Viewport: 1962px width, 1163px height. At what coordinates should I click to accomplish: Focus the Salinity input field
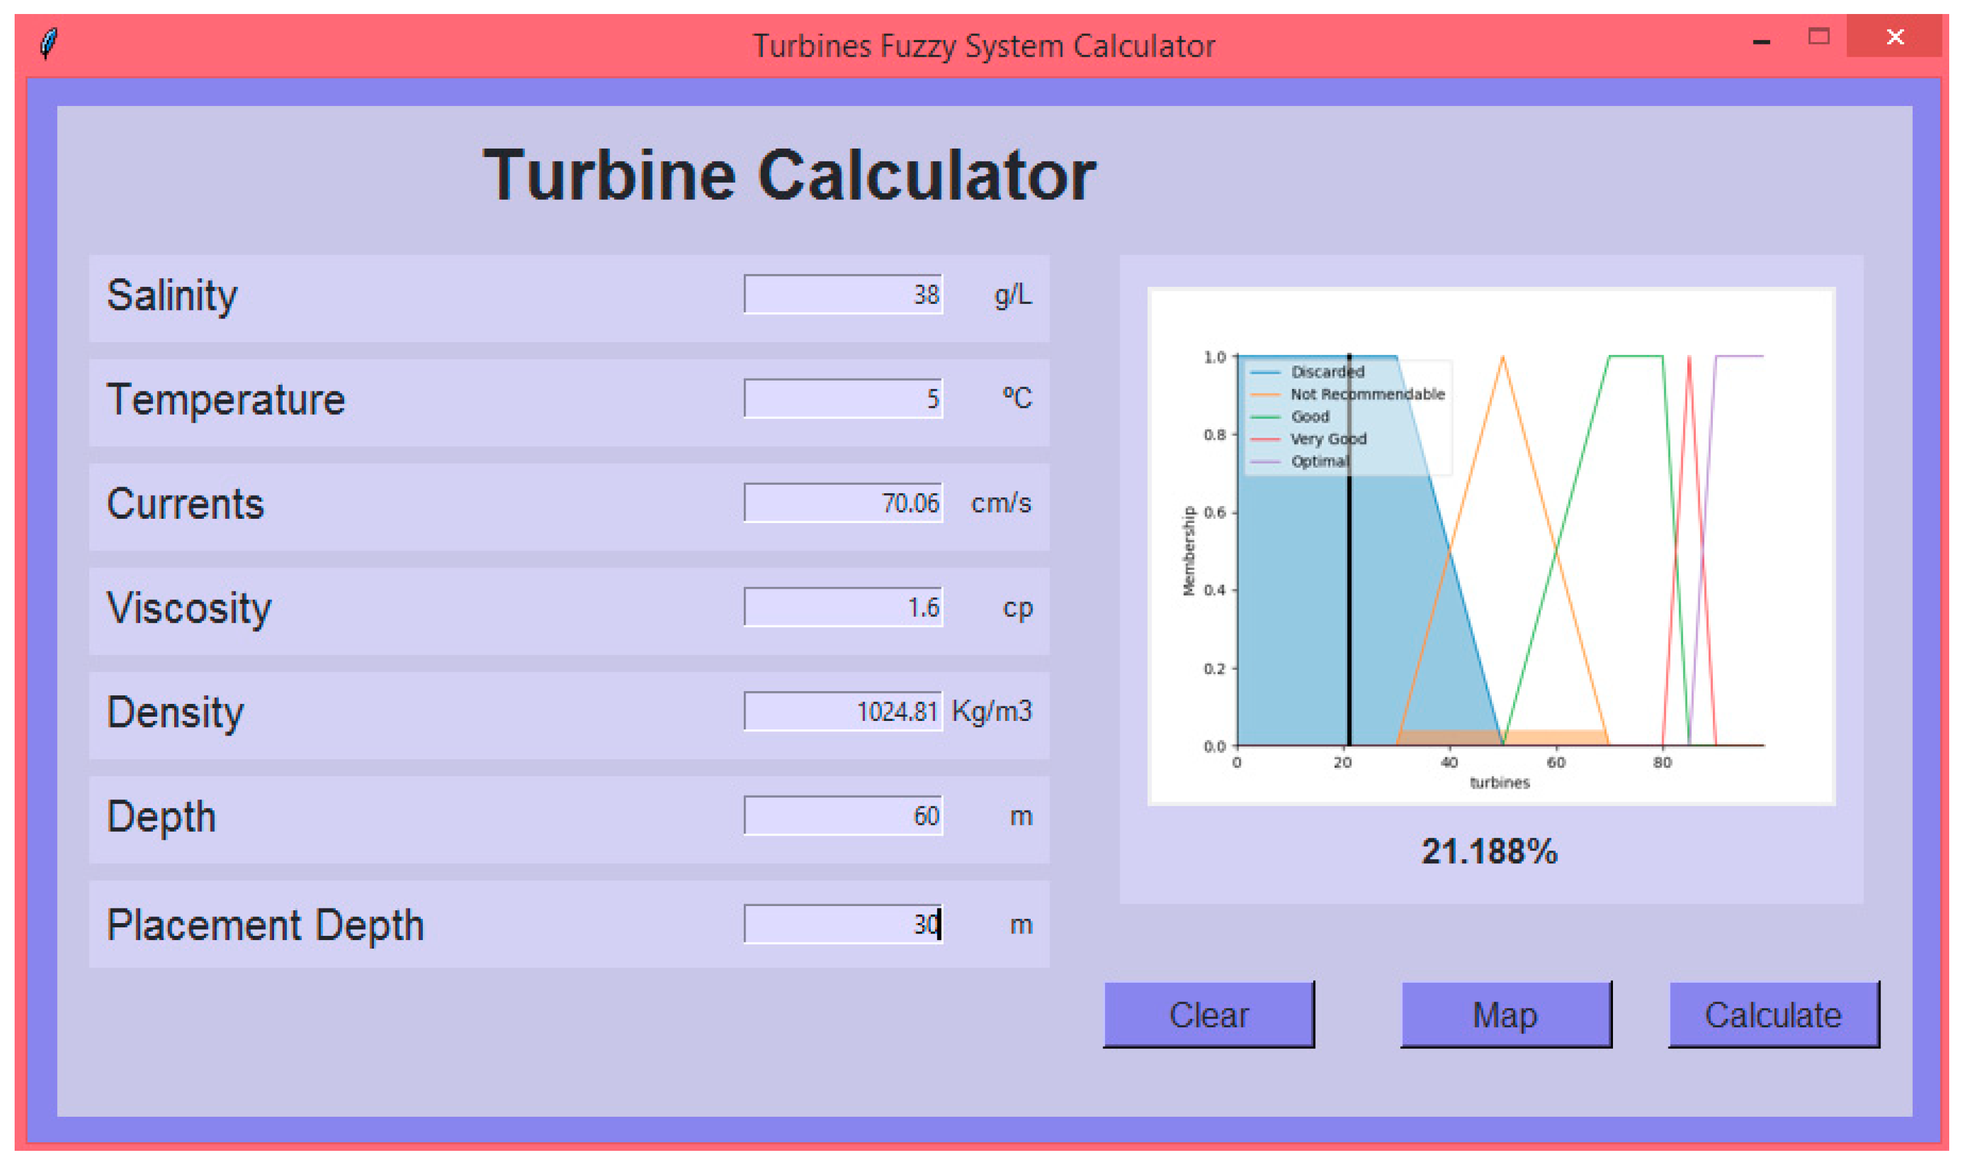842,295
